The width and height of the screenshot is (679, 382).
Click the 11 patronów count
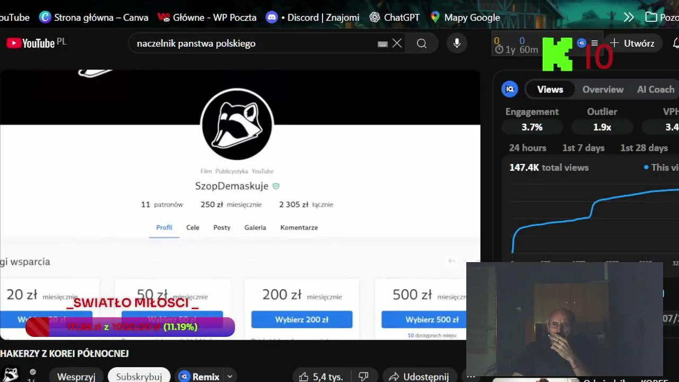click(x=162, y=204)
